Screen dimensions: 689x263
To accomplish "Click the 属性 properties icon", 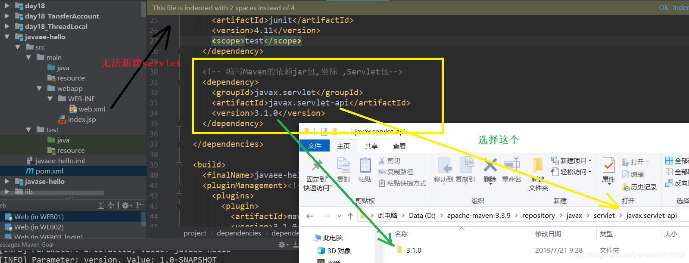I will click(x=608, y=166).
